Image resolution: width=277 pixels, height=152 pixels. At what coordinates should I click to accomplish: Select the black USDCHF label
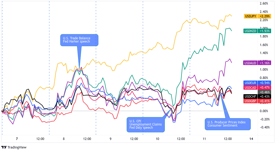coord(250,96)
